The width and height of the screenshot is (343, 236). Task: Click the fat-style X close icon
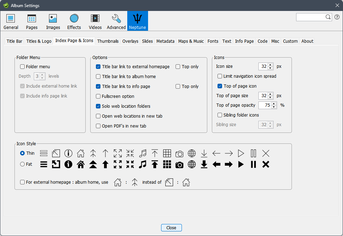tap(266, 164)
